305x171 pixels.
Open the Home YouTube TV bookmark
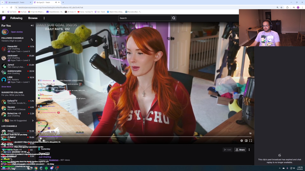[85, 12]
